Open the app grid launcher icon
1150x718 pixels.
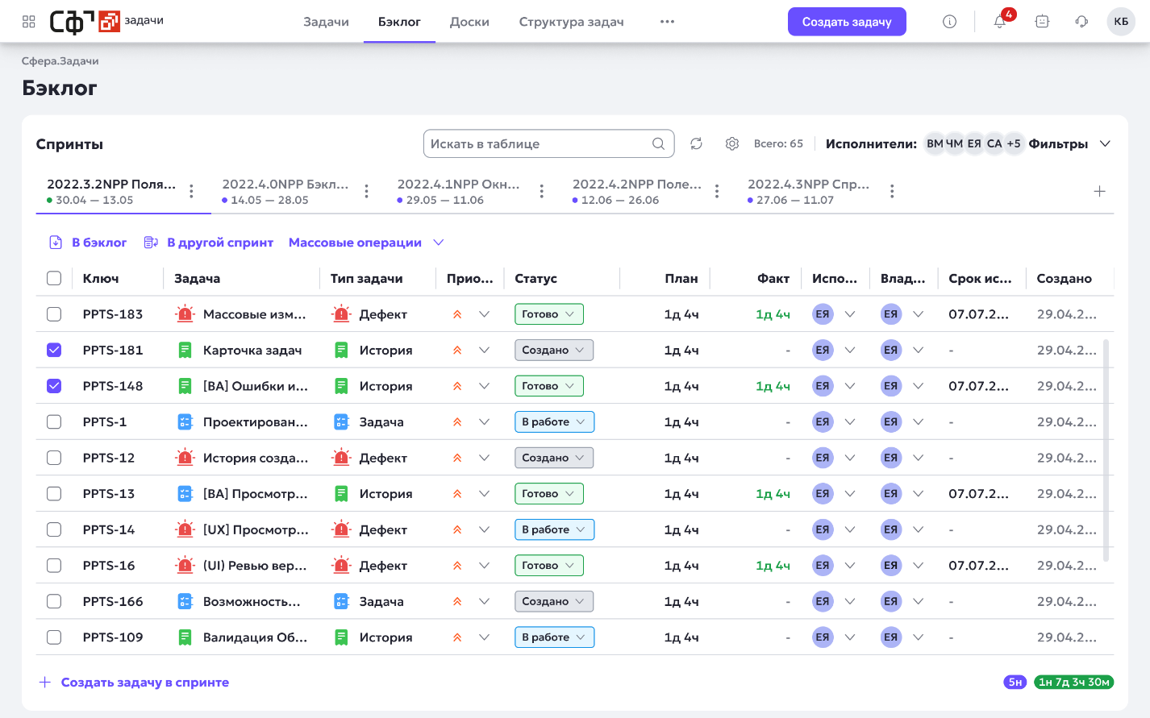point(29,22)
